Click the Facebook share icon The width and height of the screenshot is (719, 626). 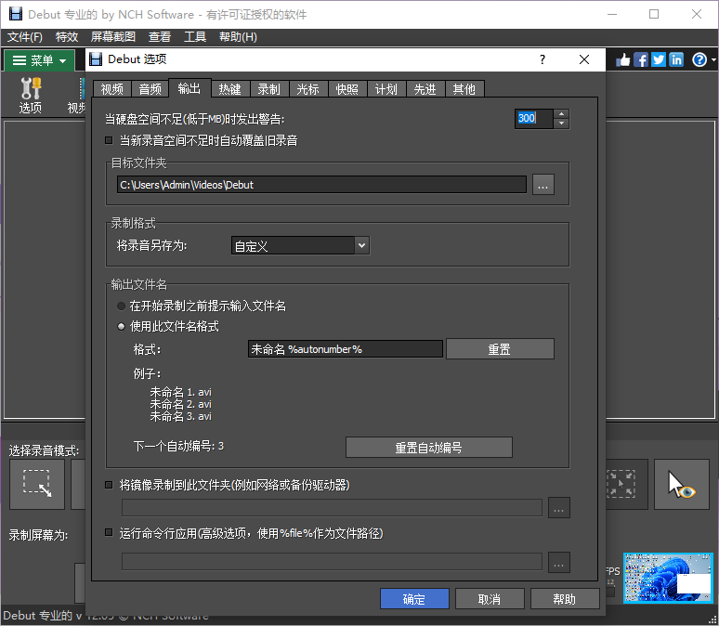641,59
